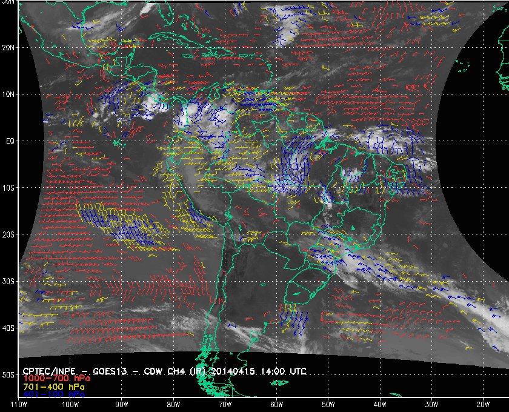
Task: Click the 60W longitude label
Action: [276, 405]
